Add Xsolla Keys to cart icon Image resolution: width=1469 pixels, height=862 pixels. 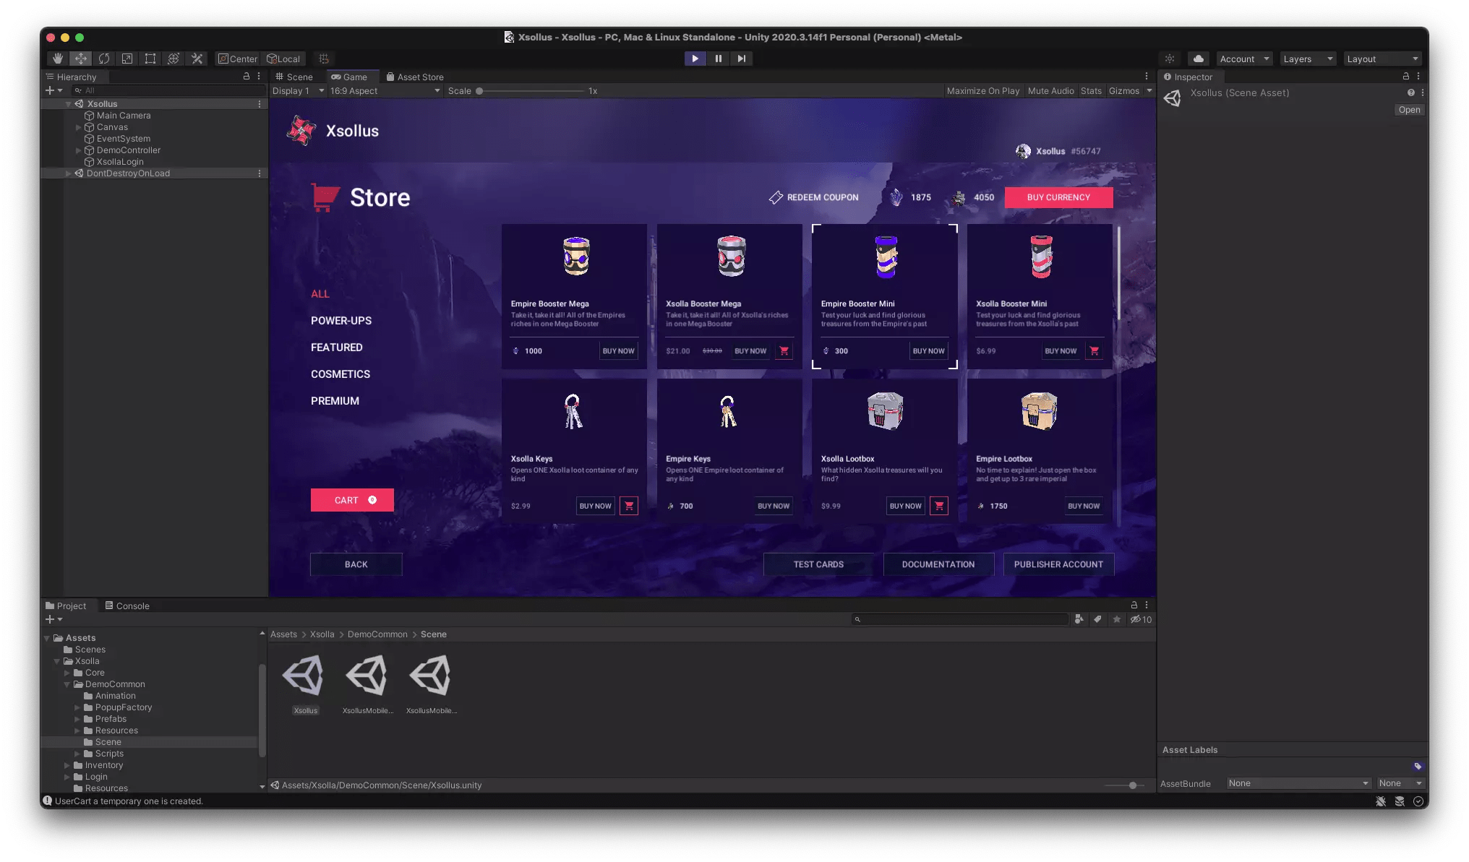[629, 506]
